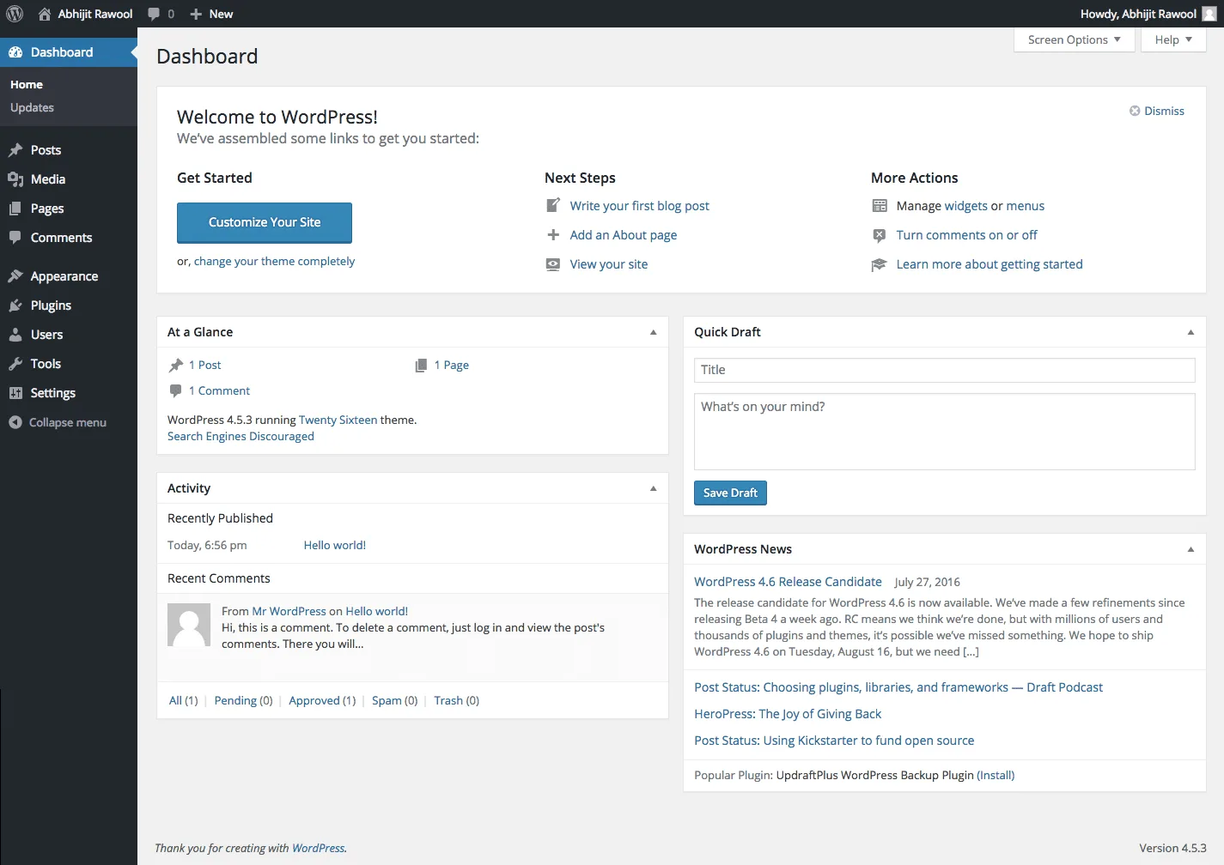
Task: Click the Collapse menu arrow icon
Action: tap(15, 422)
